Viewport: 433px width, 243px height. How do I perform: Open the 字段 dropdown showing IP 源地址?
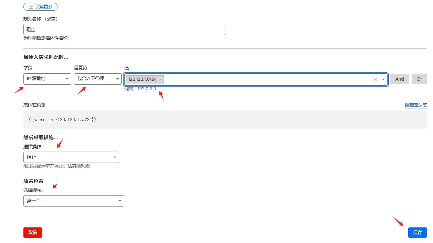47,79
